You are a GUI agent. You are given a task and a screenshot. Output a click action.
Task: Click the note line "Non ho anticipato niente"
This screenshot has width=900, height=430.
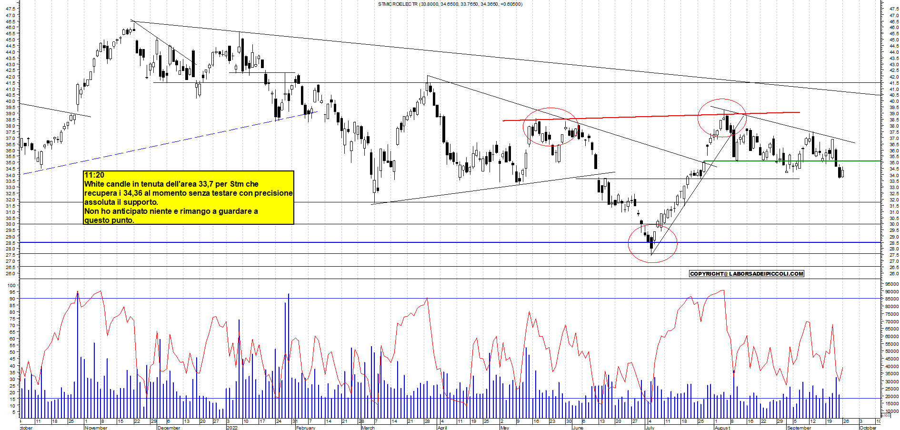[171, 211]
